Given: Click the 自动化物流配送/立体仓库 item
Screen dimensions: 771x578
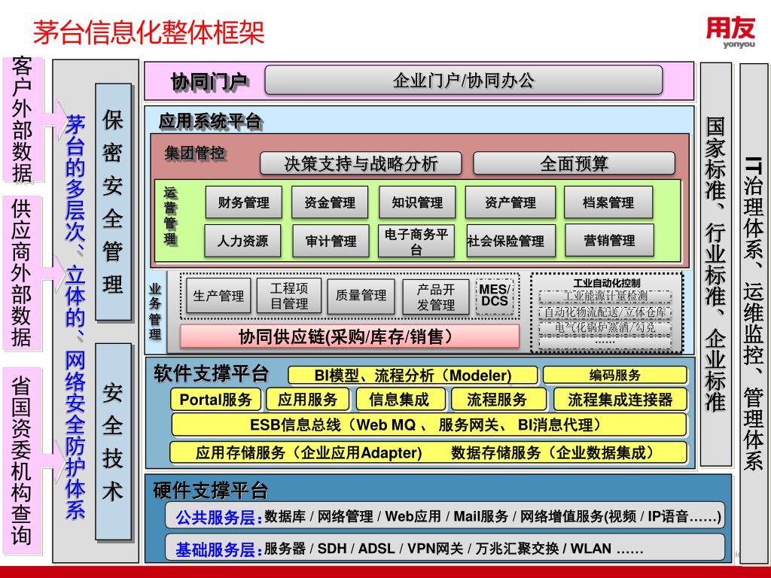Looking at the screenshot, I should 605,312.
